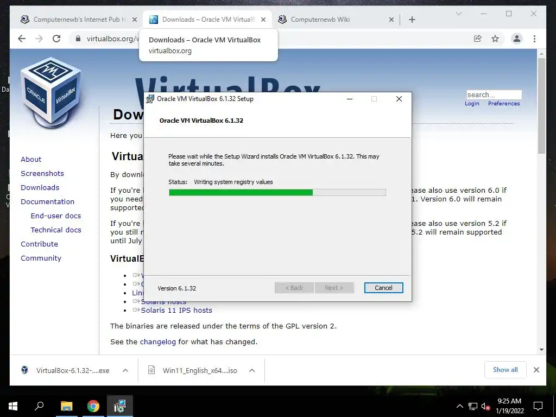Reload the page with the refresh icon
Screen dimensions: 556x417
click(x=56, y=39)
